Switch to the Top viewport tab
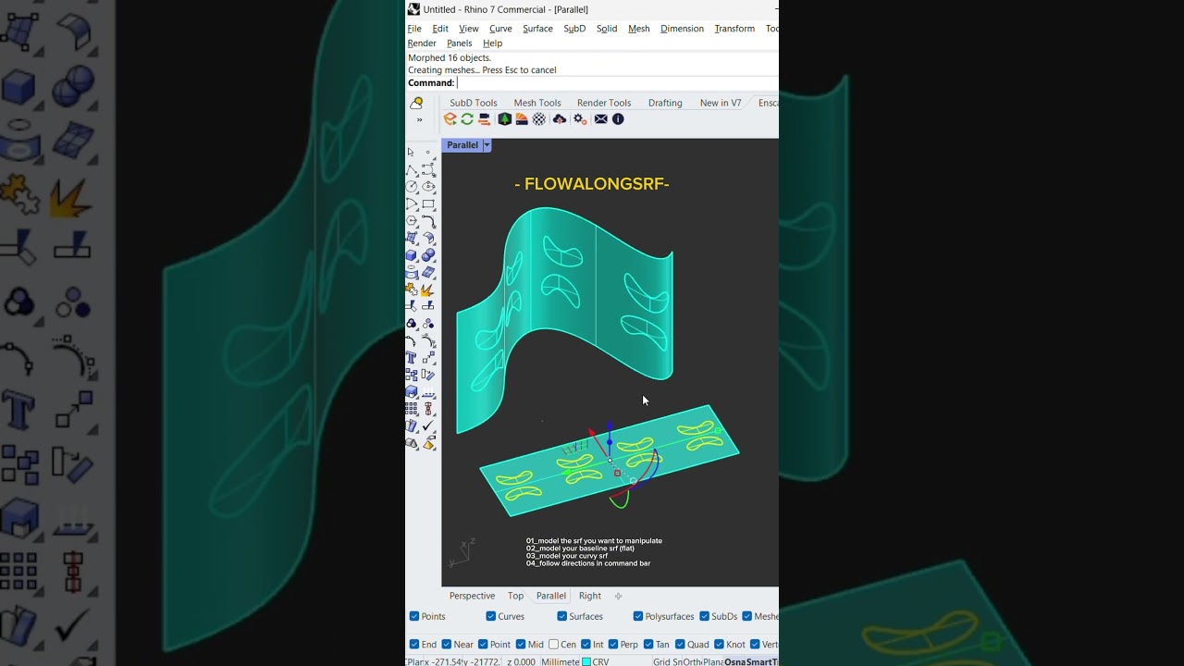The image size is (1184, 666). click(x=515, y=596)
